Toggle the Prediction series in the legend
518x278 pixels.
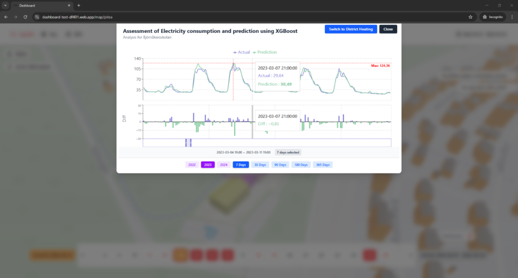click(265, 52)
